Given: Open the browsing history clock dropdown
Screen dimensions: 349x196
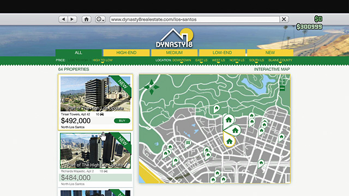Looking at the screenshot, I should [x=100, y=20].
